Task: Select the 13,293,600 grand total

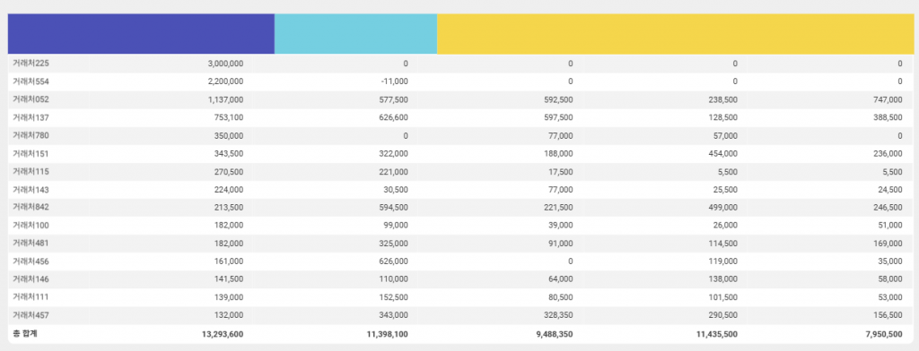Action: point(223,335)
